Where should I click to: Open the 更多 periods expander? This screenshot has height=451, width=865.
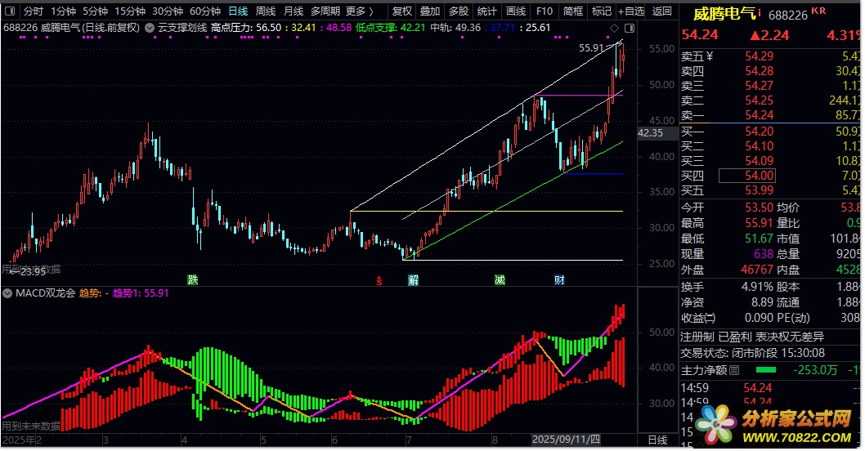(x=360, y=11)
